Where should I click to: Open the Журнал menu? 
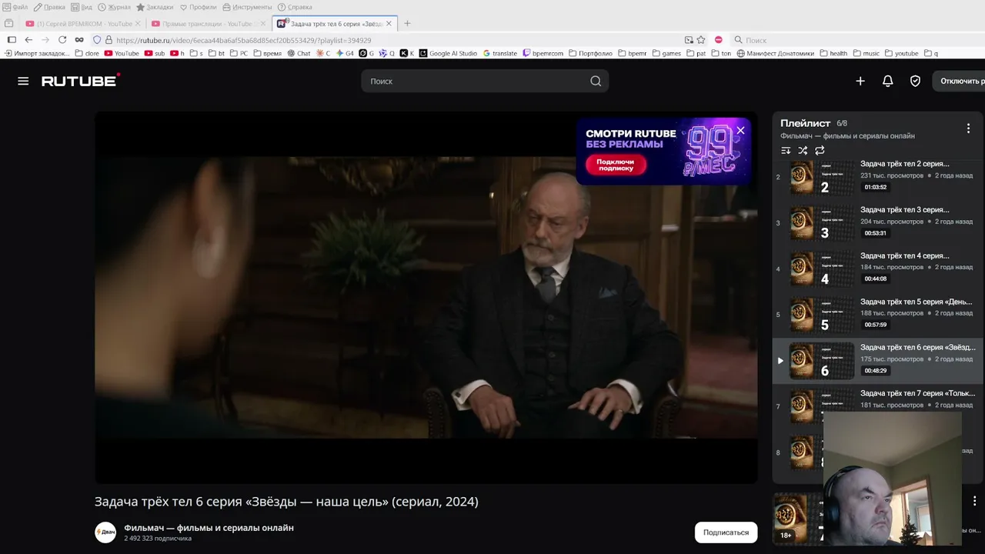(114, 7)
